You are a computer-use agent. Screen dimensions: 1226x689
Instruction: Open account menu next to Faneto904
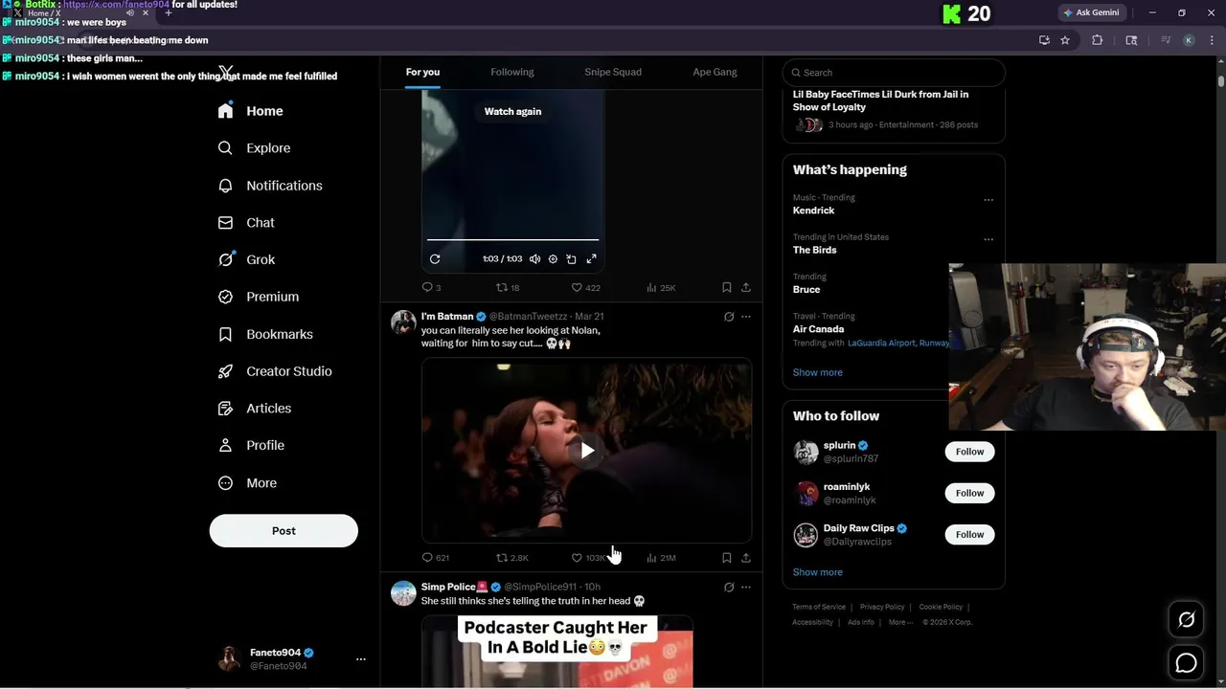pyautogui.click(x=360, y=659)
